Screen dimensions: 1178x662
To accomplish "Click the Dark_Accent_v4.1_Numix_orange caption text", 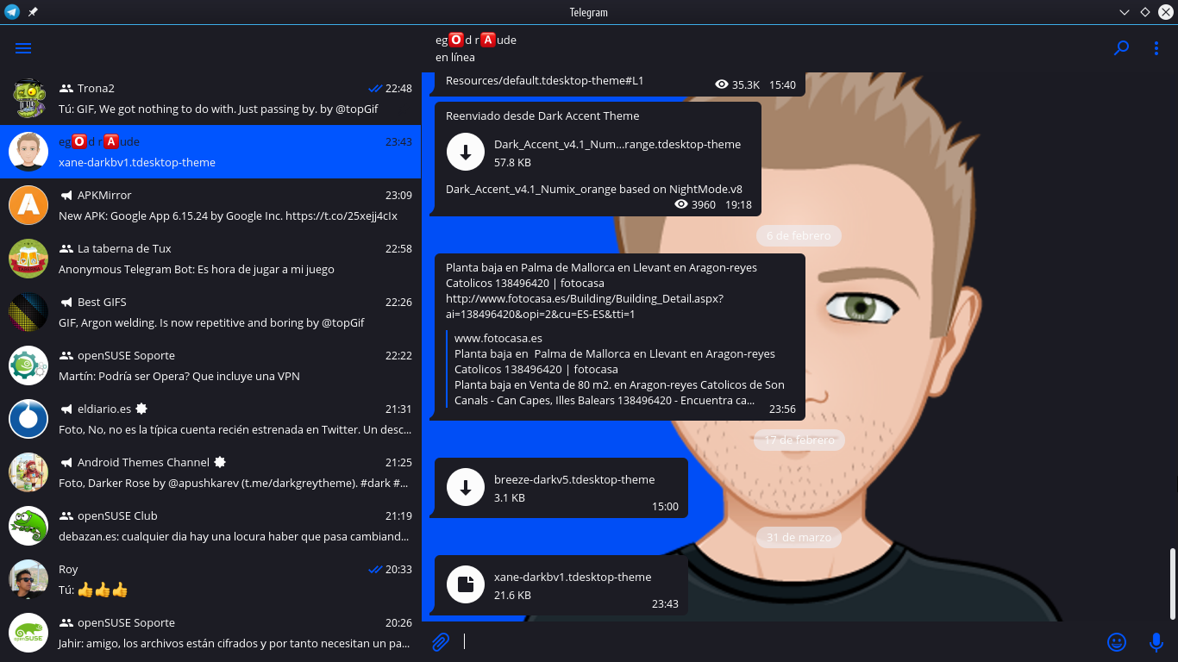I will (x=594, y=189).
